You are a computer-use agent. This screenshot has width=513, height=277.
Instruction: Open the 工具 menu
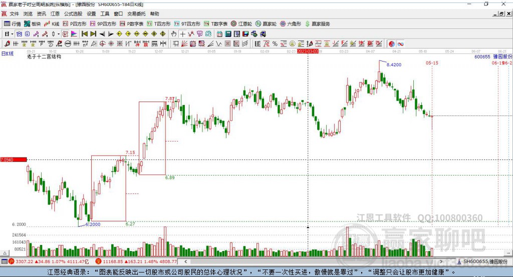click(x=105, y=13)
